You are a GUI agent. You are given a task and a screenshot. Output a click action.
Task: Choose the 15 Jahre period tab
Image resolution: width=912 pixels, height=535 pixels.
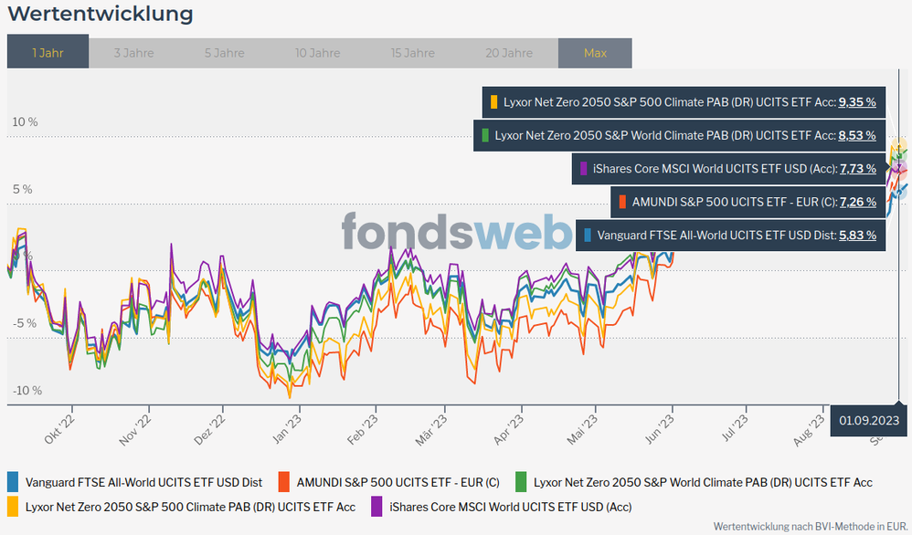(x=412, y=53)
